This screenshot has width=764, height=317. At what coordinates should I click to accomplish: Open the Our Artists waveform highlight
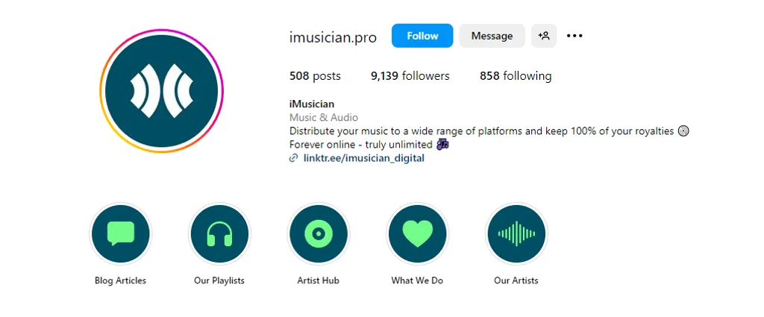pos(516,234)
